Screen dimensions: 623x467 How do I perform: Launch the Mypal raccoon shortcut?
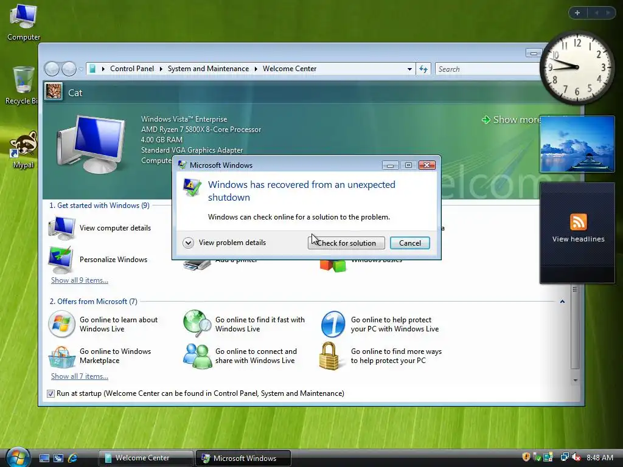point(24,150)
